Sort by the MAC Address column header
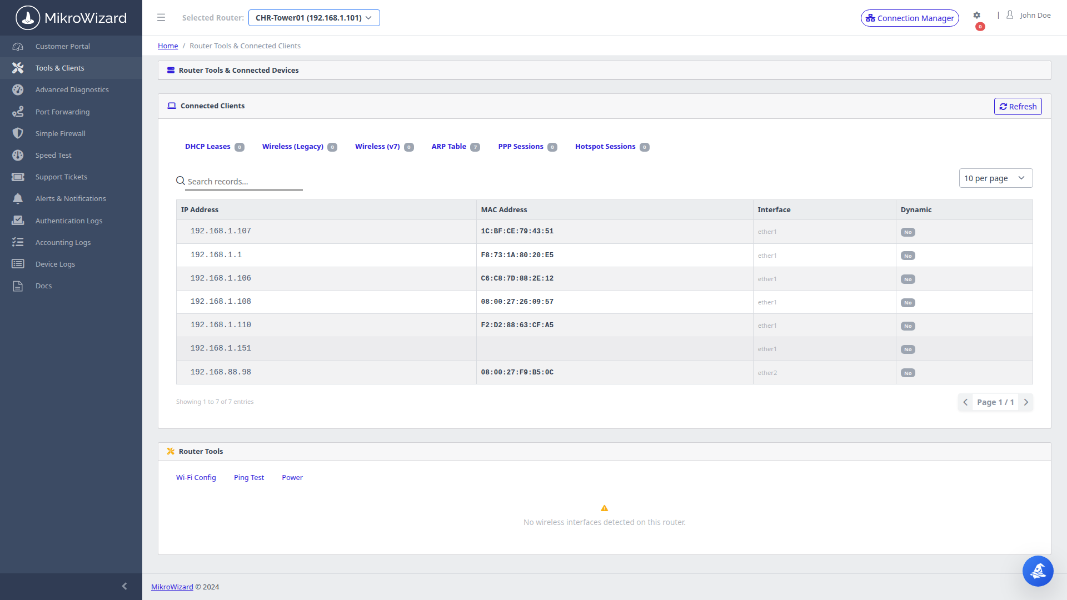The height and width of the screenshot is (600, 1067). (615, 210)
